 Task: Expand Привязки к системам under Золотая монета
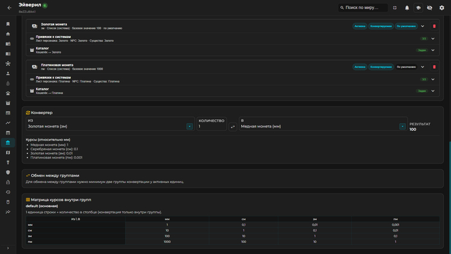(x=433, y=39)
